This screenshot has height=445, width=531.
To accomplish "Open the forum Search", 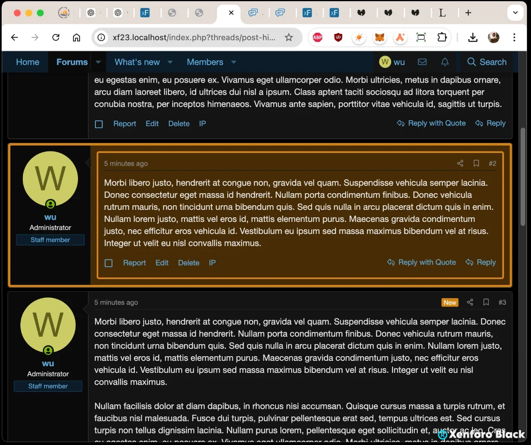I will (487, 62).
